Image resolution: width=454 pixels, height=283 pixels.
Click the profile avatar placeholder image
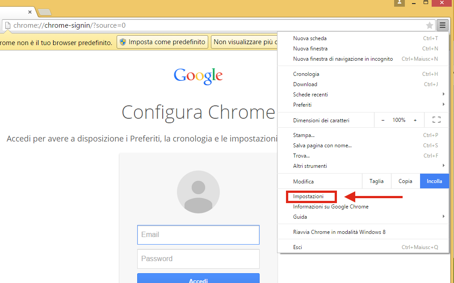[x=198, y=192]
